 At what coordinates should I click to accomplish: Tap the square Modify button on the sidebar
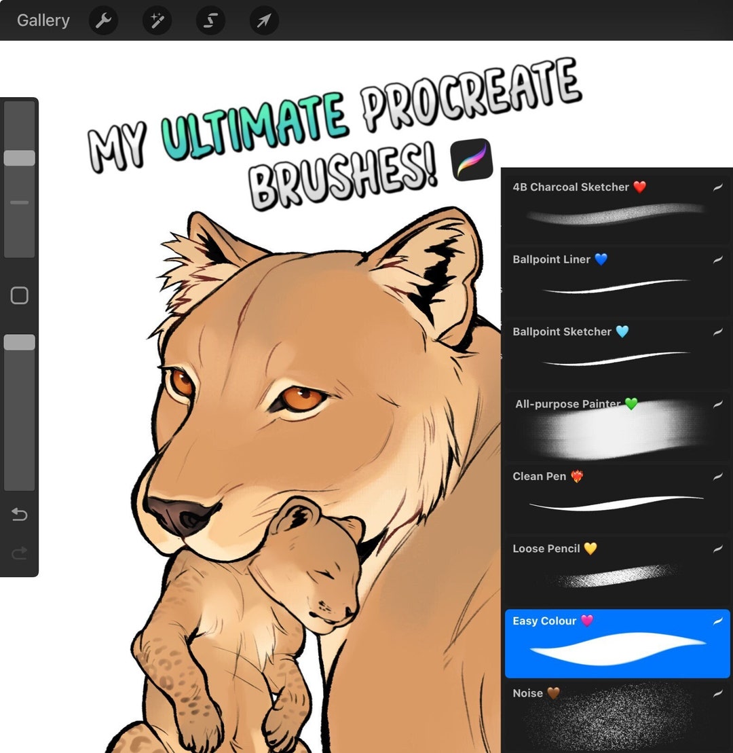19,295
